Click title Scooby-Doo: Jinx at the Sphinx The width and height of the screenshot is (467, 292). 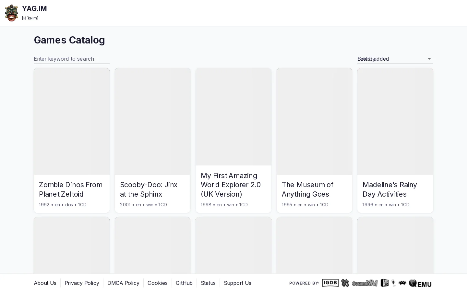149,189
